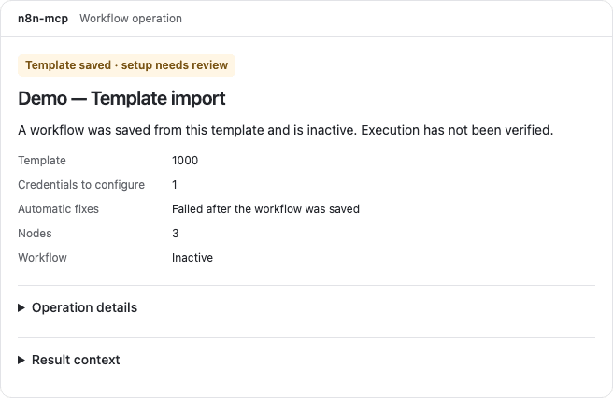This screenshot has width=613, height=398.
Task: Open the Result context section label
Action: click(76, 360)
